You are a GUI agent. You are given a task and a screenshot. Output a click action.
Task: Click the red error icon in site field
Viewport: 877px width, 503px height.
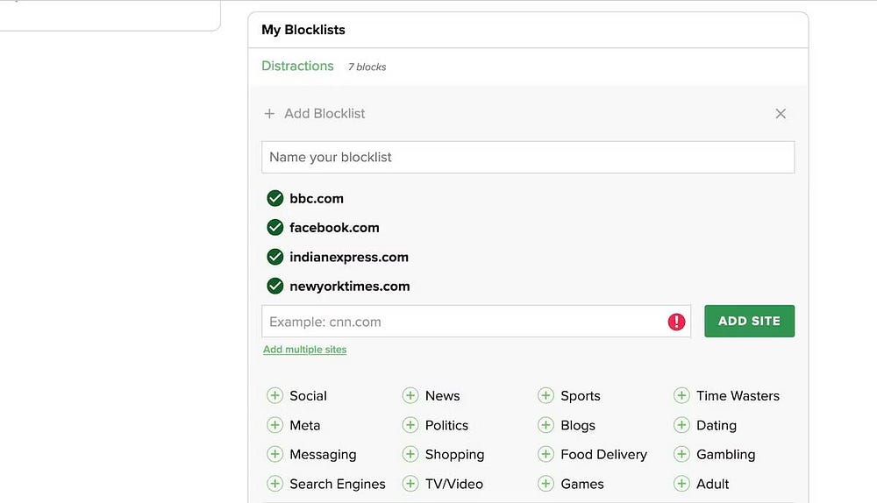(x=676, y=322)
